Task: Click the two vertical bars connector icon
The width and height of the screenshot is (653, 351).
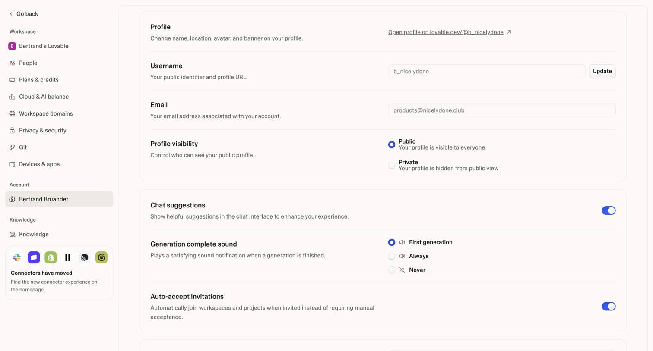Action: point(68,257)
